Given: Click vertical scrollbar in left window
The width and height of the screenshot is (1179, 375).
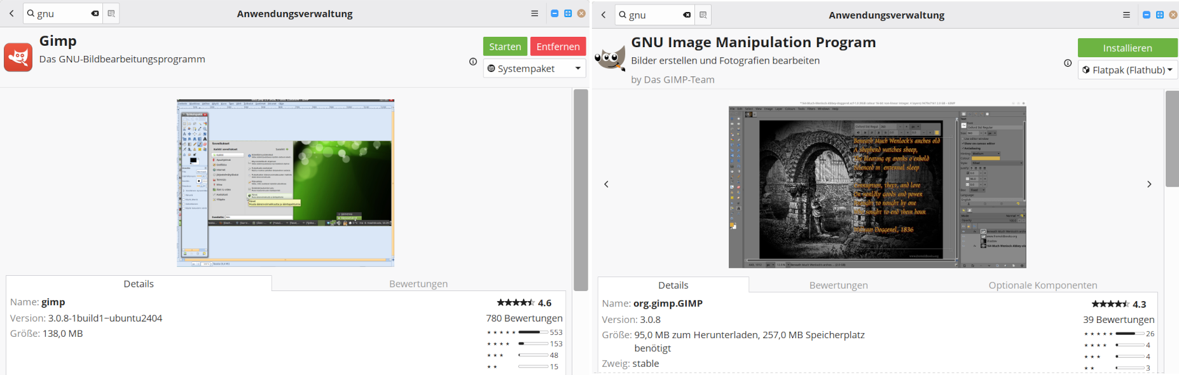Looking at the screenshot, I should (x=581, y=189).
